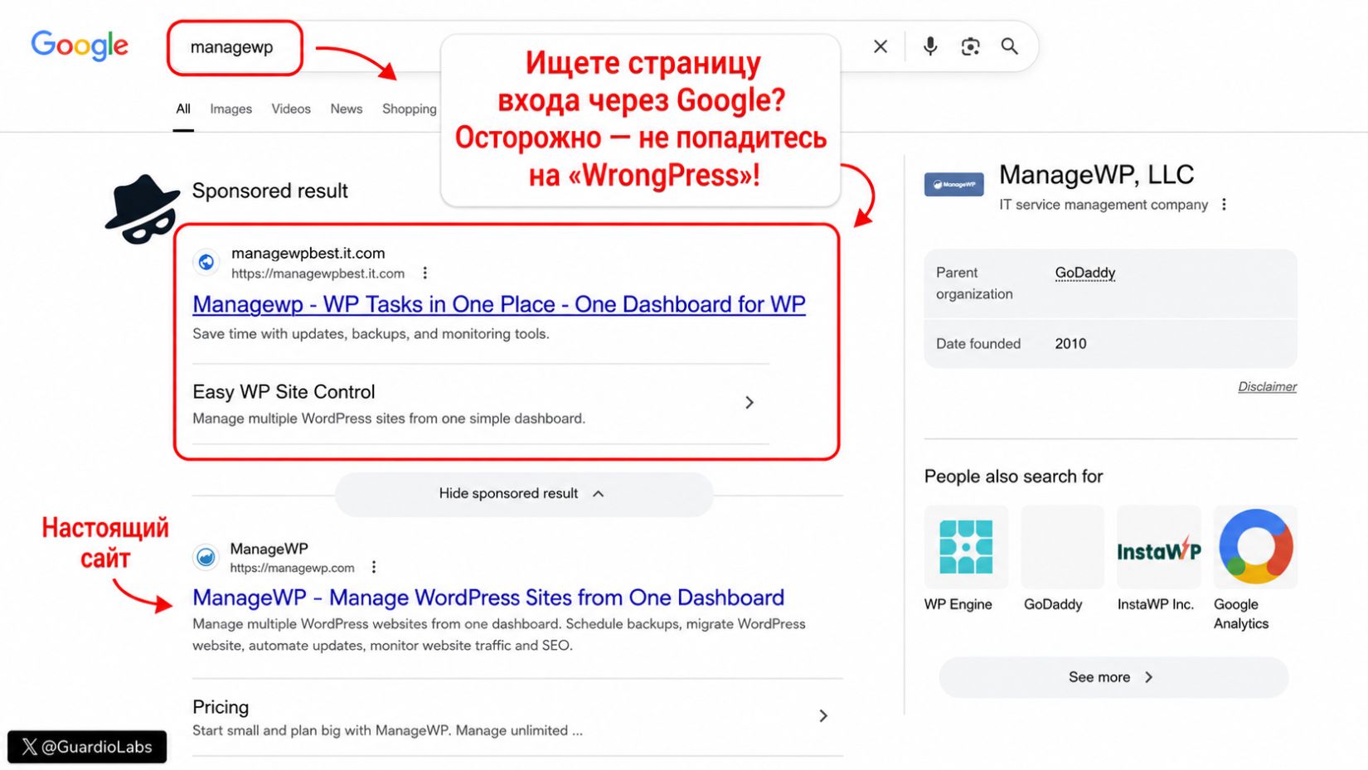This screenshot has height=770, width=1368.
Task: Click ManageWP, LLC panel title
Action: [1096, 174]
